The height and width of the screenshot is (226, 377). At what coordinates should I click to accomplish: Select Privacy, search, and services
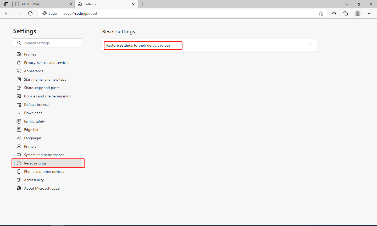[x=46, y=62]
